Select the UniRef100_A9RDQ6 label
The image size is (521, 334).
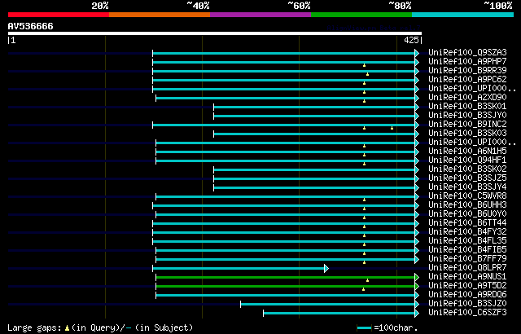click(467, 295)
